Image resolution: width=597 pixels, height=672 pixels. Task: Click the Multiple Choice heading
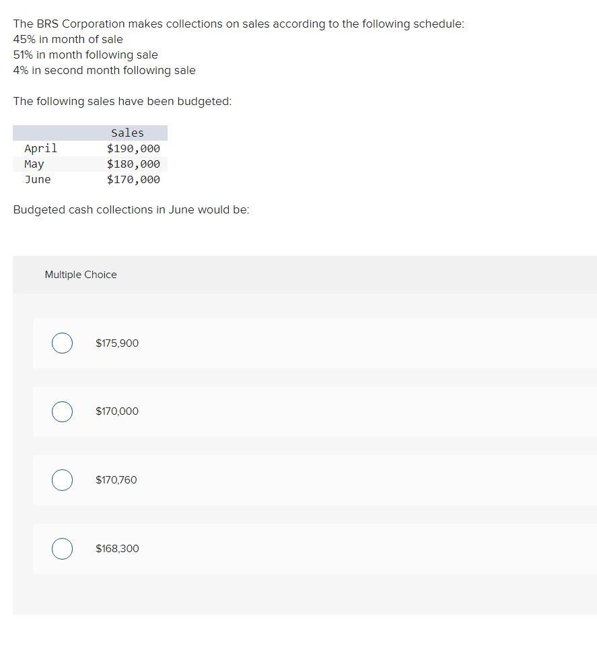81,275
